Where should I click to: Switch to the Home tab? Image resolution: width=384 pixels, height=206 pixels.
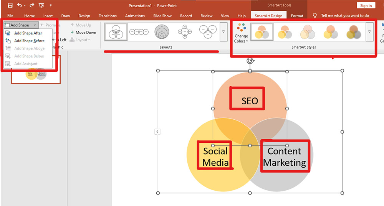pyautogui.click(x=30, y=16)
